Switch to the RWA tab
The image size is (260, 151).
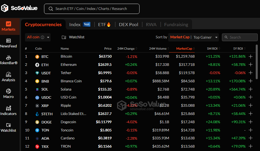click(x=151, y=24)
